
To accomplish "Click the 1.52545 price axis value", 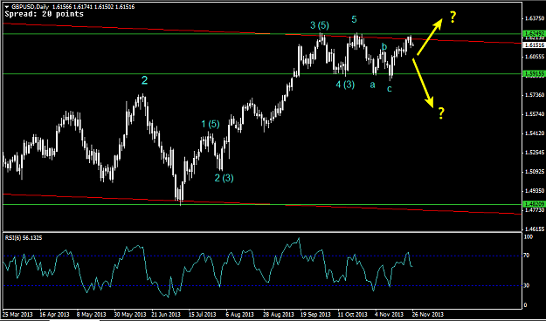I will coord(534,153).
